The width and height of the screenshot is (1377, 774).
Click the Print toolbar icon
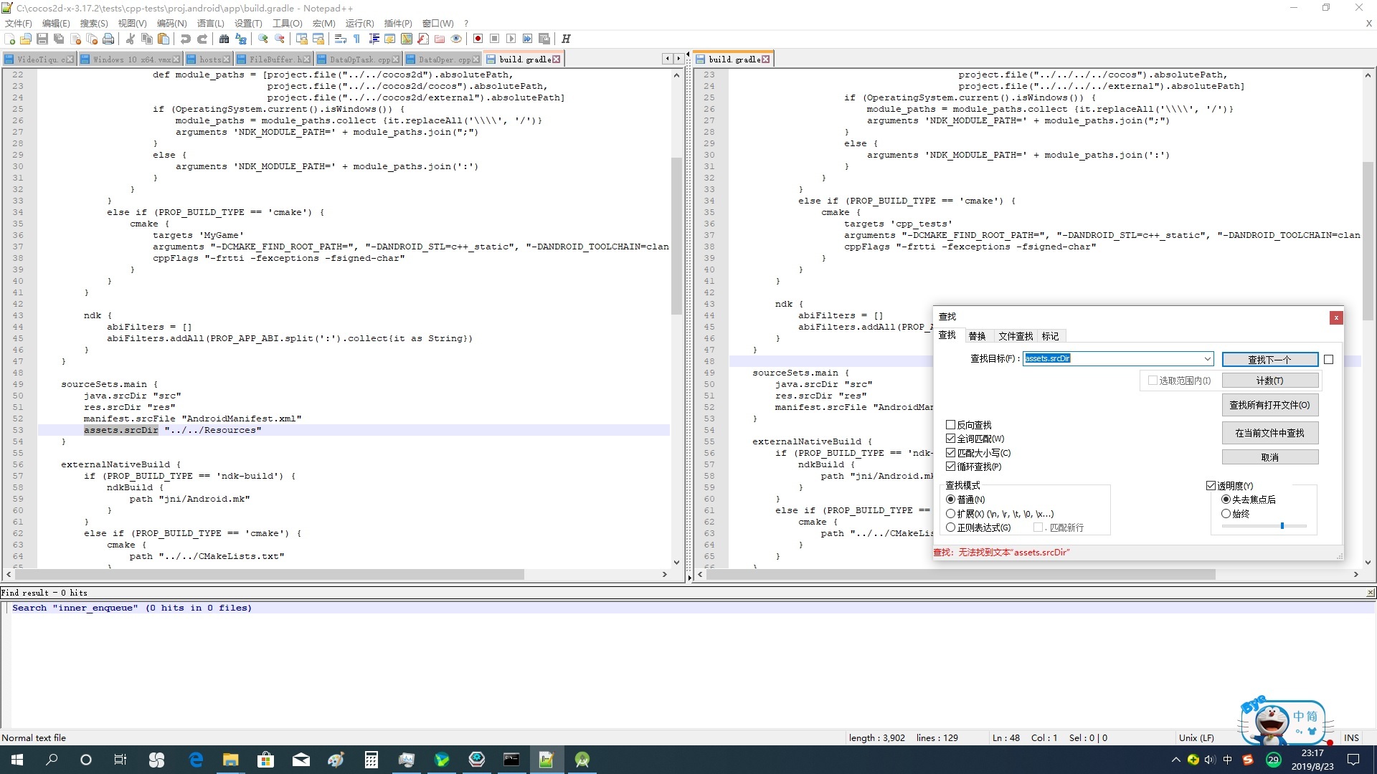108,39
